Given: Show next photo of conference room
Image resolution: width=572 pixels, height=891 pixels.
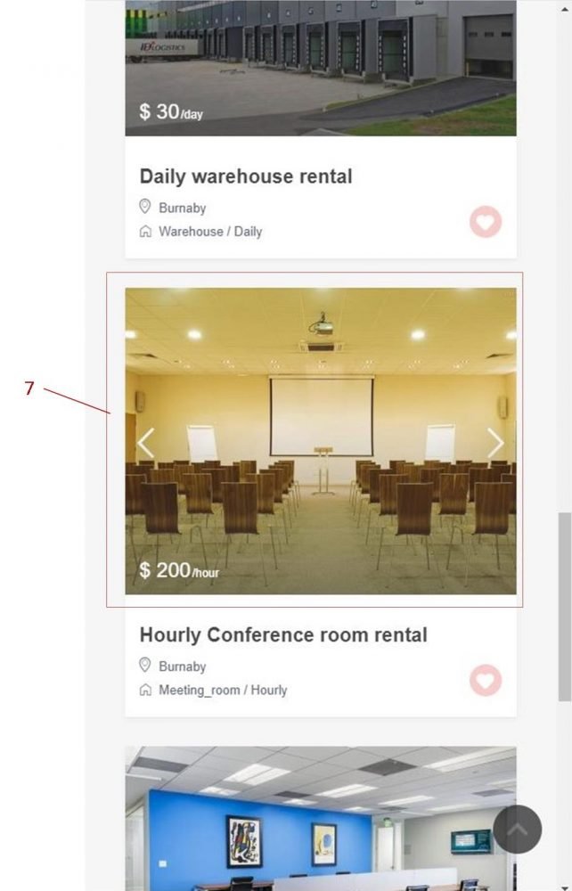Looking at the screenshot, I should [495, 443].
